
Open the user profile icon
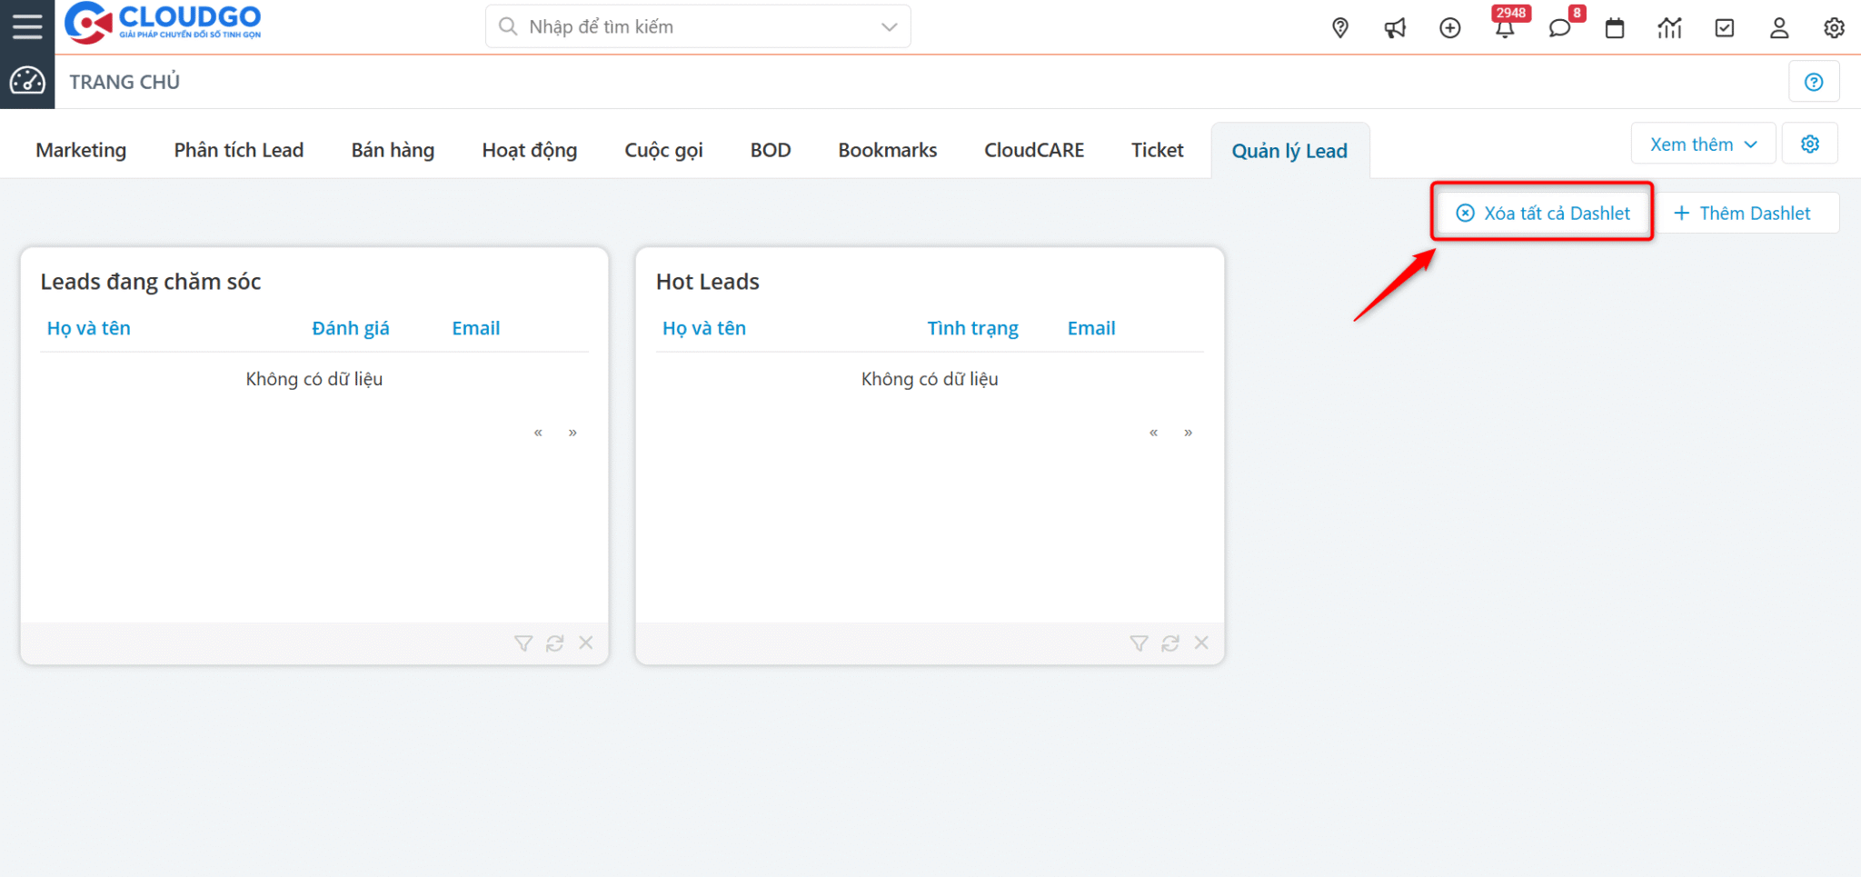click(x=1779, y=28)
